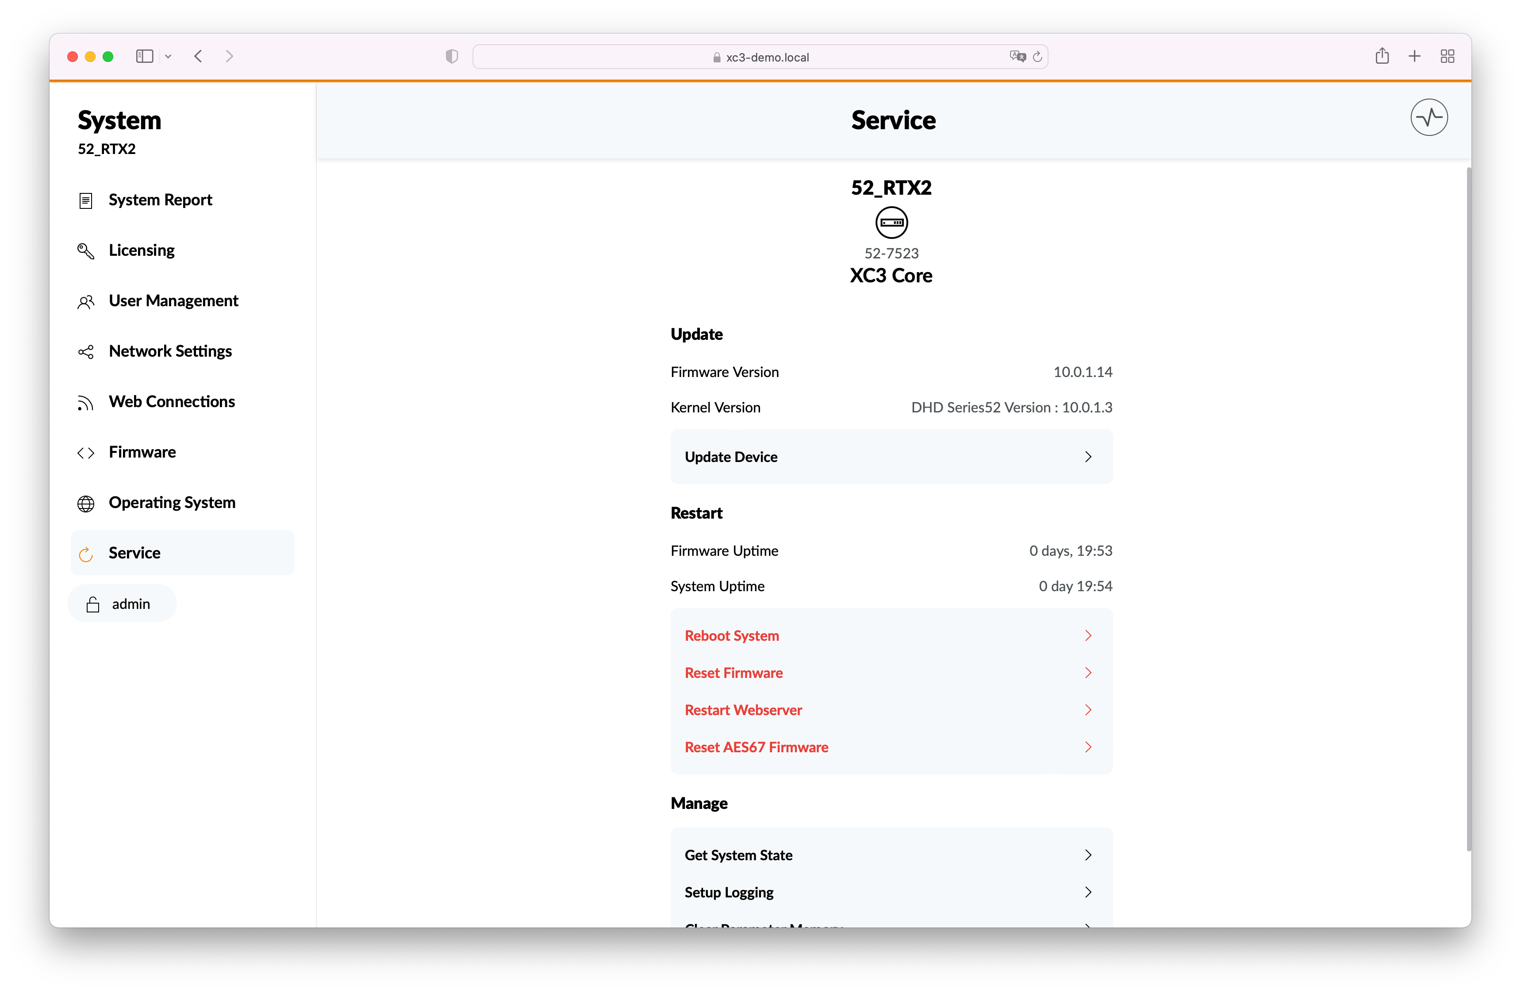Click the Firmware code brackets icon
Viewport: 1521px width, 993px height.
pos(86,453)
